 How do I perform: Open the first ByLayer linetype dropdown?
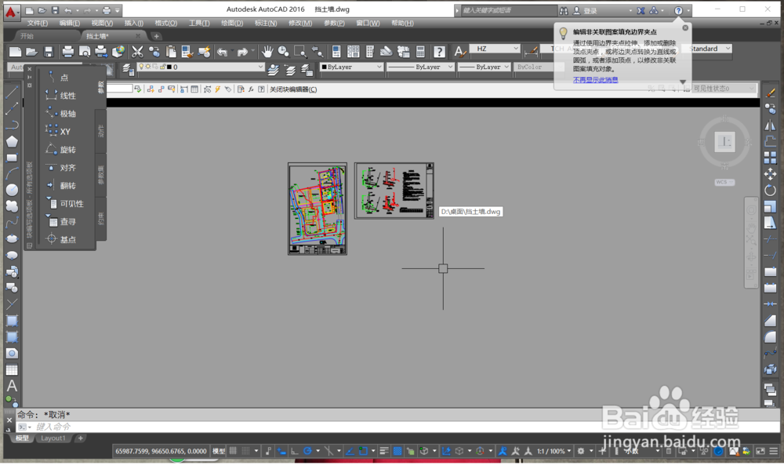point(420,67)
